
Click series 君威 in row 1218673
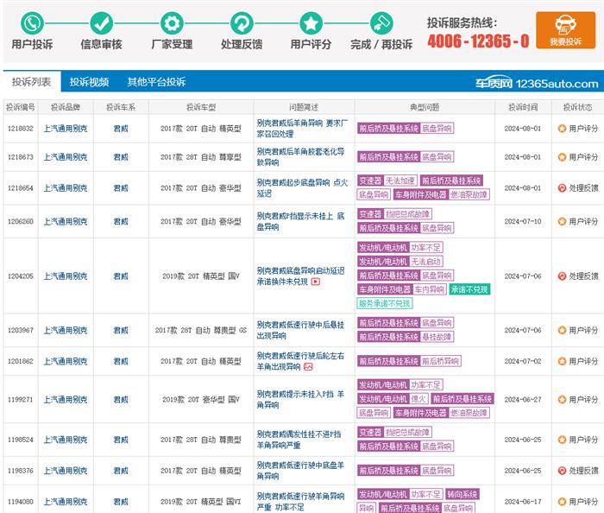click(x=121, y=157)
